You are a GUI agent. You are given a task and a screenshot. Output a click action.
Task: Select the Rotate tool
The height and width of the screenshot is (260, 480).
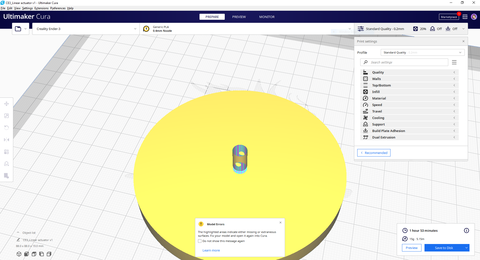tap(6, 127)
